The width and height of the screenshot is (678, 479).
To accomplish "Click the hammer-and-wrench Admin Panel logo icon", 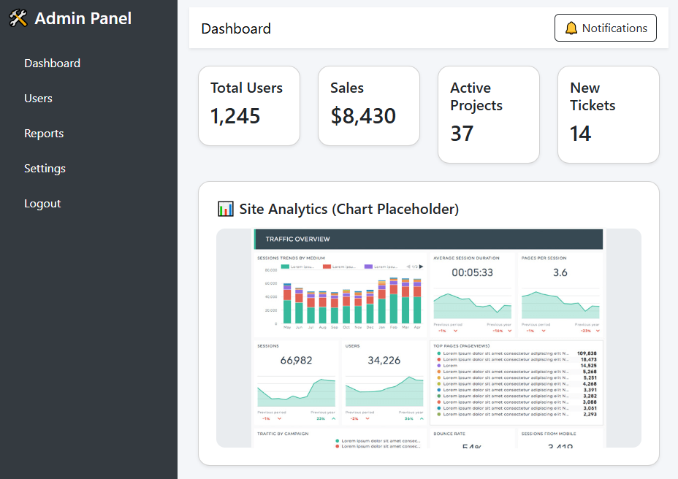I will 18,18.
